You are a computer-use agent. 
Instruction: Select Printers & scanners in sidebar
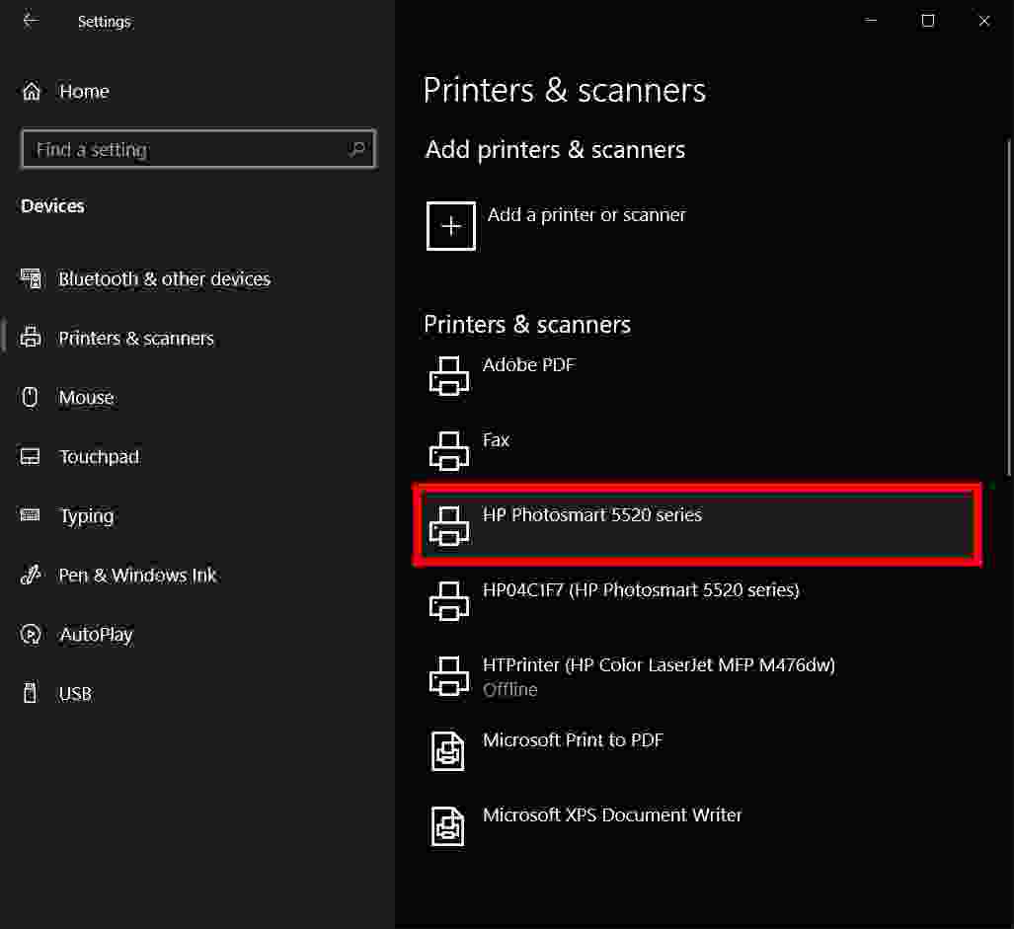coord(136,338)
